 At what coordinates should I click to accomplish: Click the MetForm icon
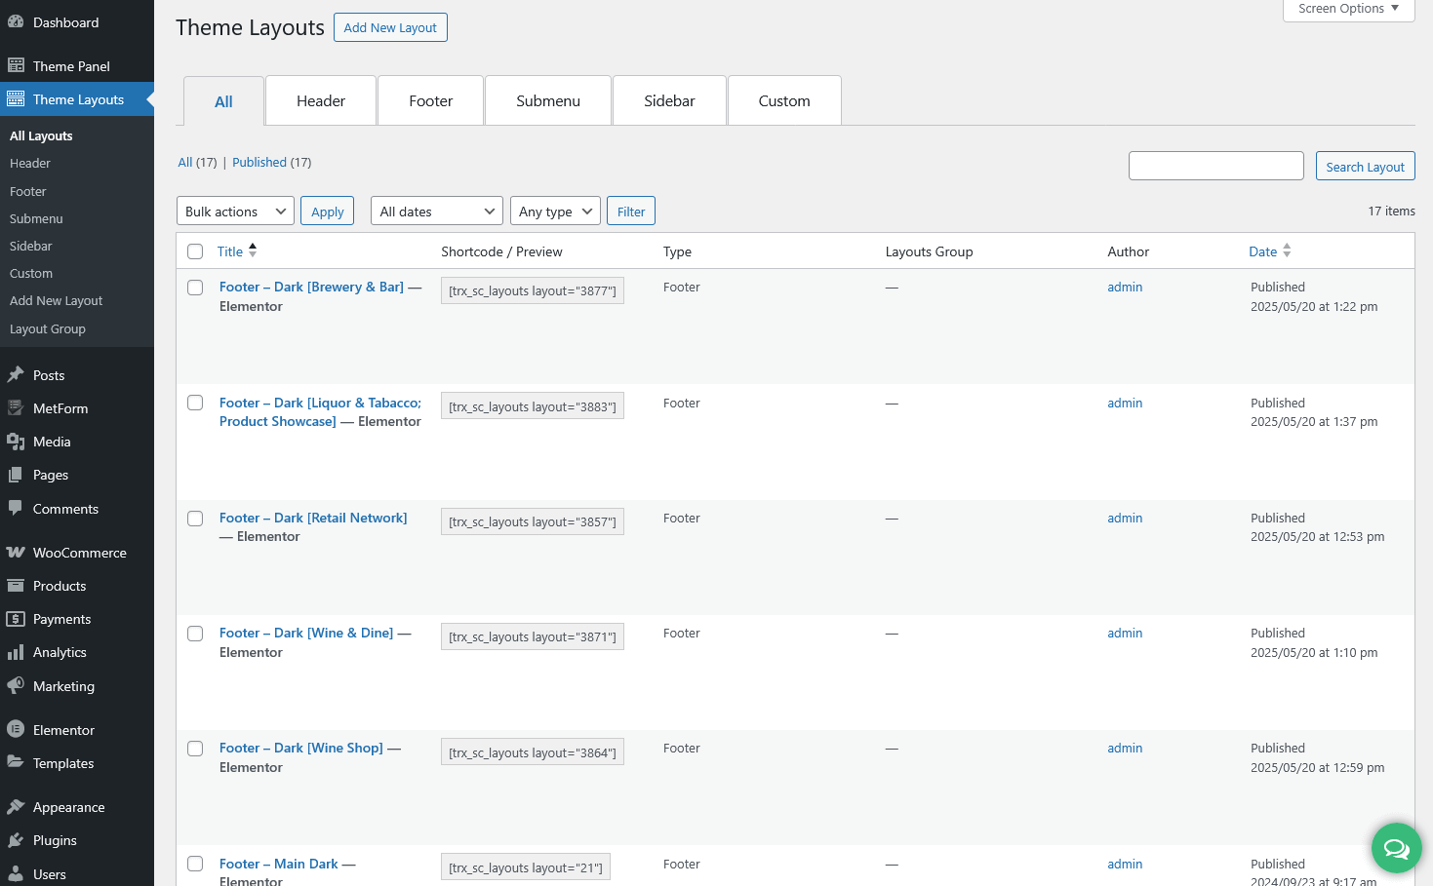pyautogui.click(x=16, y=407)
